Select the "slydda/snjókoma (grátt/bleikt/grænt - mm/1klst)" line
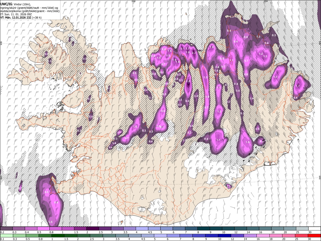 click(30, 11)
